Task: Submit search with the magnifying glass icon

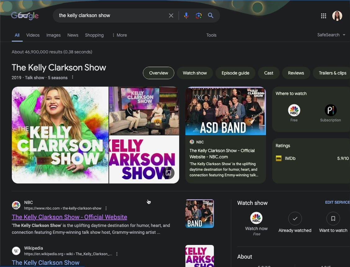Action: [210, 16]
